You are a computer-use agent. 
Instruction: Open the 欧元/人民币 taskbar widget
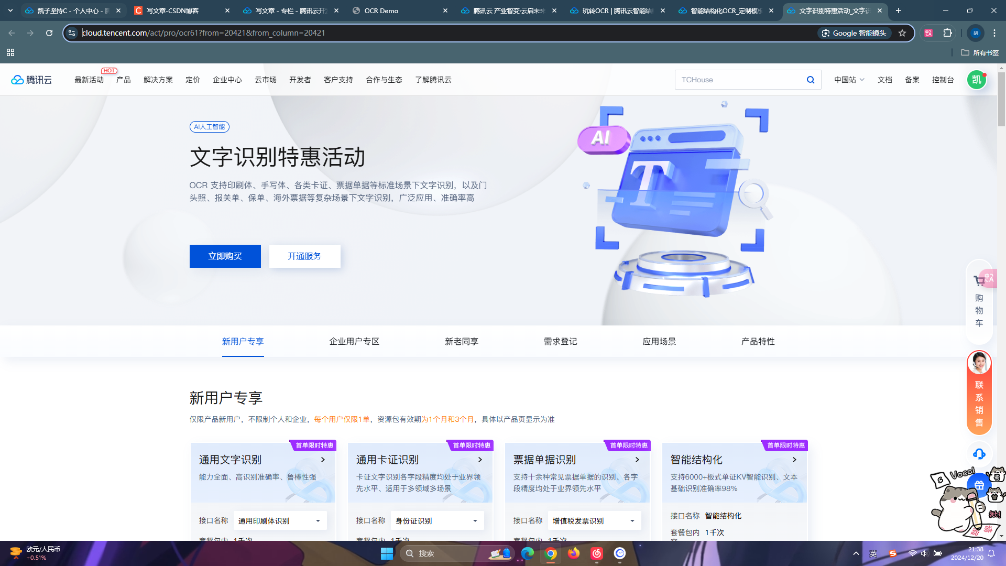point(35,553)
